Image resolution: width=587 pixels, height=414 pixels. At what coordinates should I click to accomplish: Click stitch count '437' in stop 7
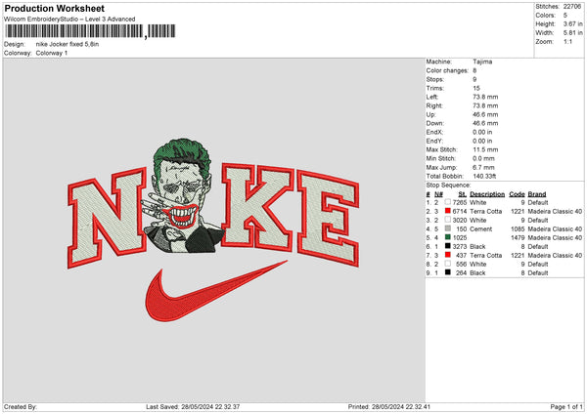[461, 255]
